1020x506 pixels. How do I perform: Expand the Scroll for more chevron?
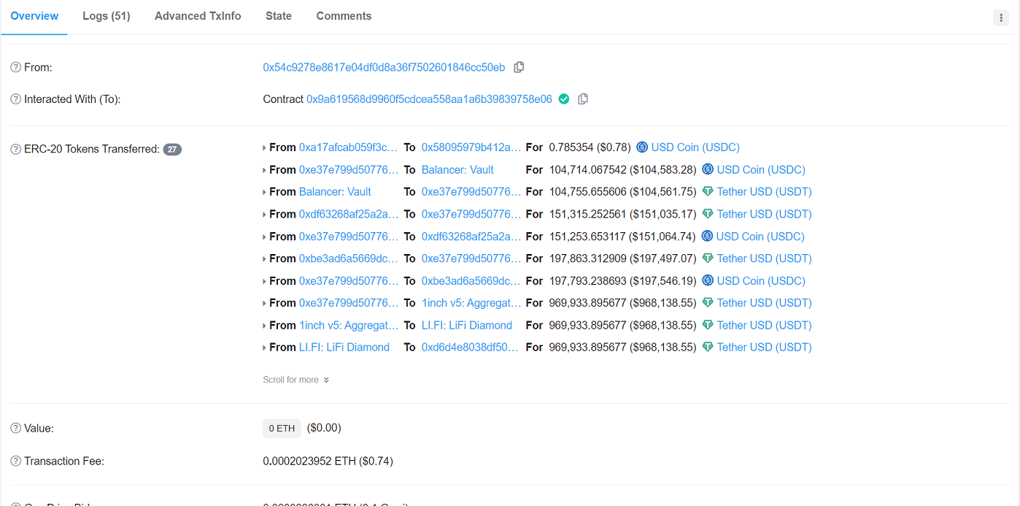326,380
